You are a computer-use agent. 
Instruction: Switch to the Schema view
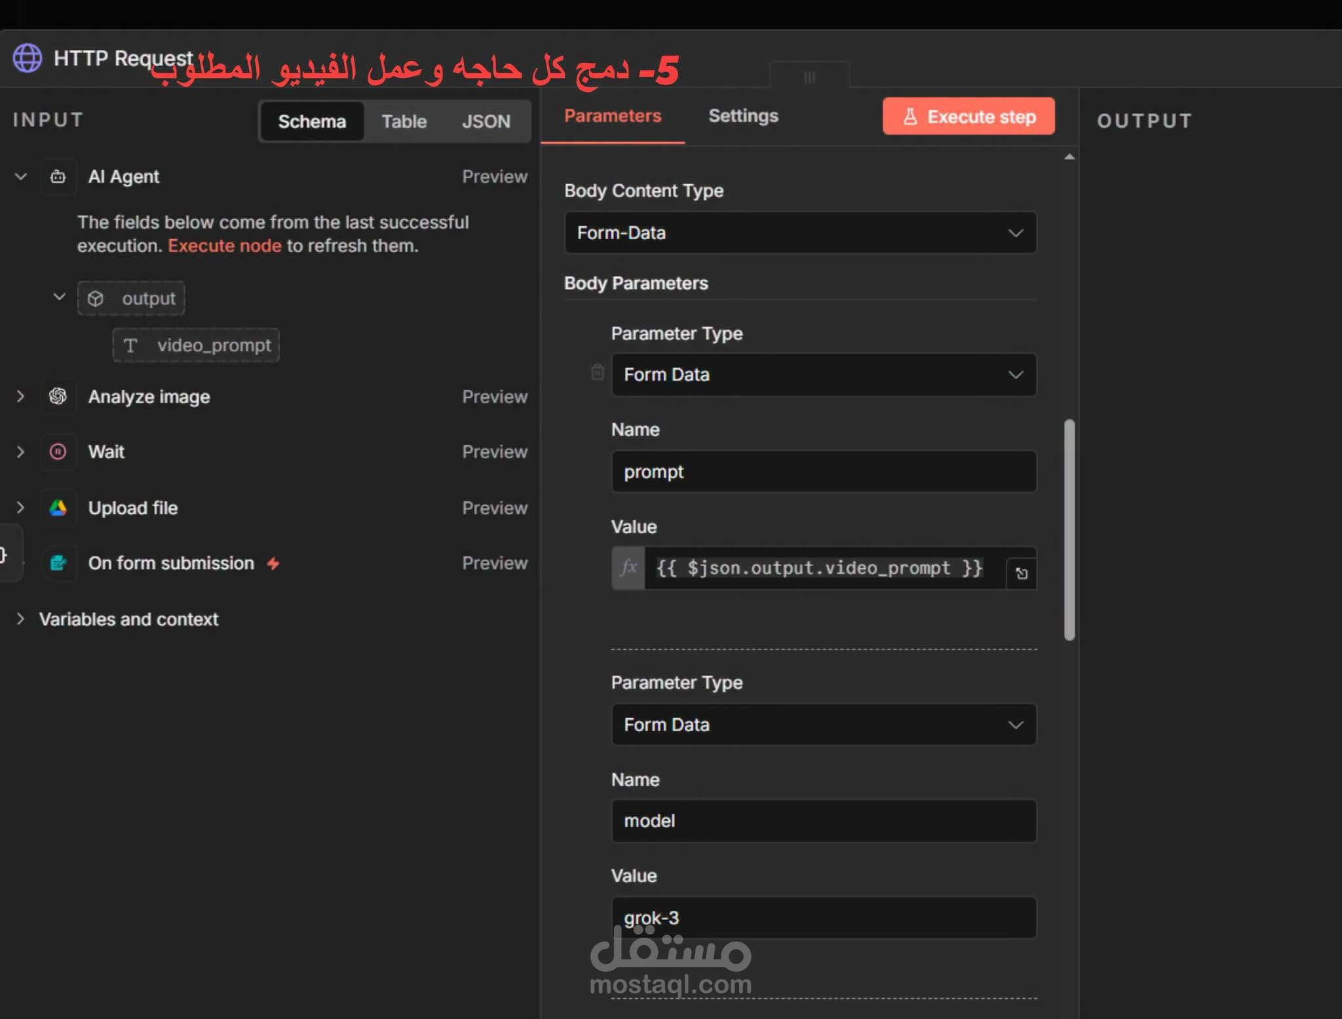[312, 121]
